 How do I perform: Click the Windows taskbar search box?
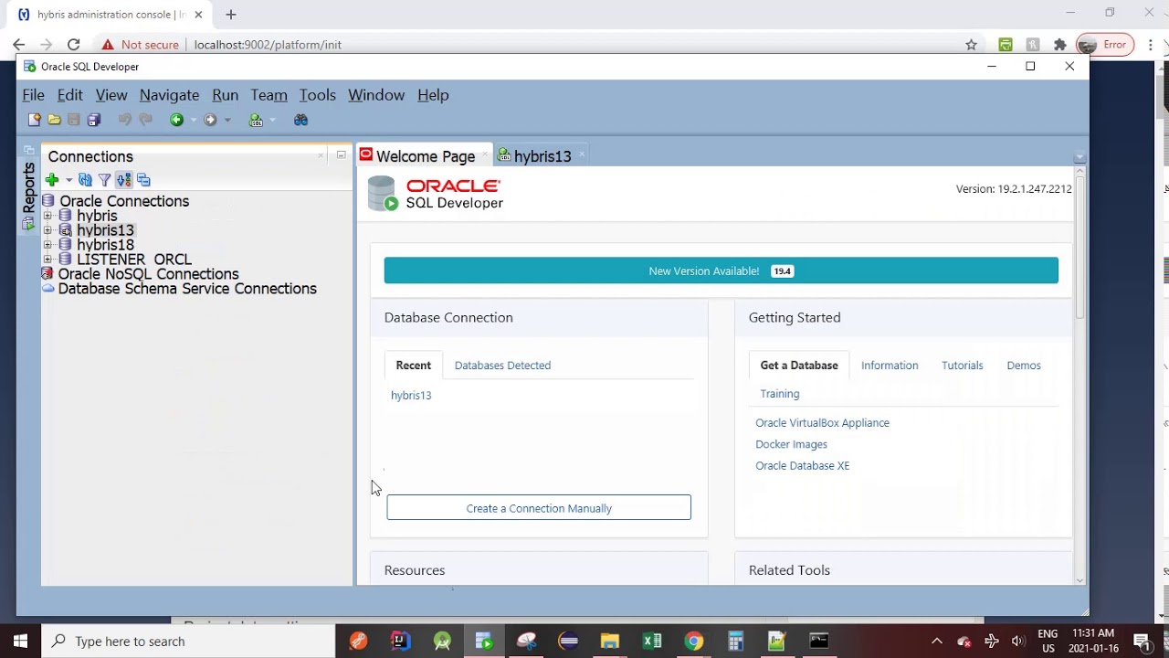(x=188, y=641)
